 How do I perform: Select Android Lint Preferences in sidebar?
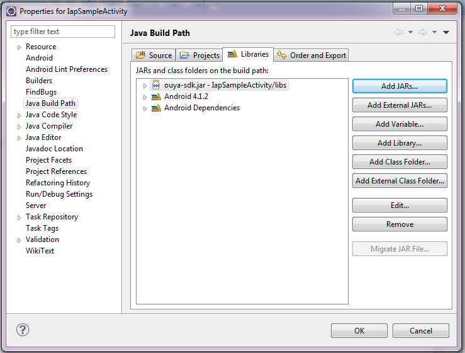click(x=67, y=69)
